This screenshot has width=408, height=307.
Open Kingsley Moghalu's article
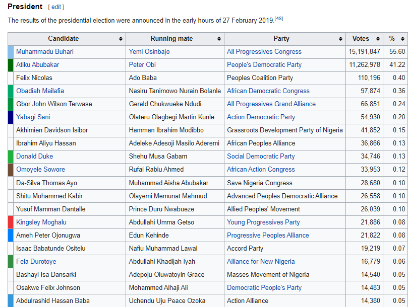[41, 222]
